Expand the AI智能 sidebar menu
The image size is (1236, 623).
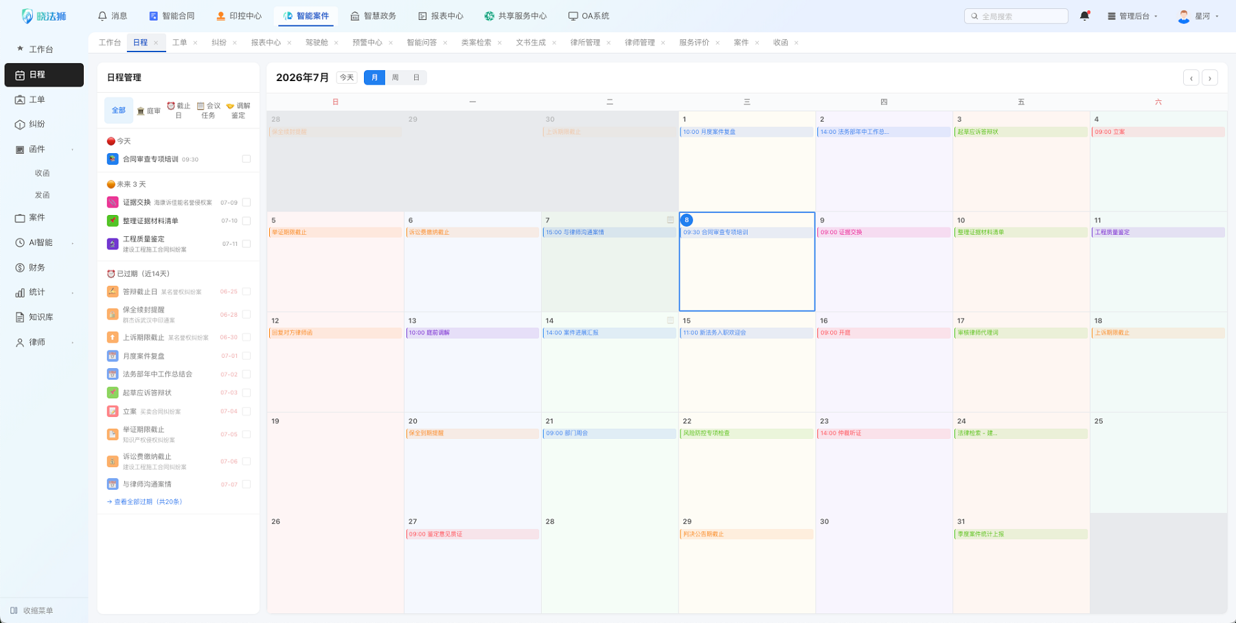click(x=73, y=242)
